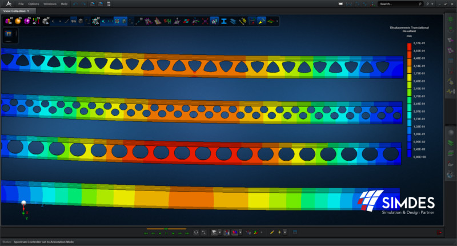The image size is (457, 246).
Task: Click the yellow star marker icon
Action: (x=279, y=232)
